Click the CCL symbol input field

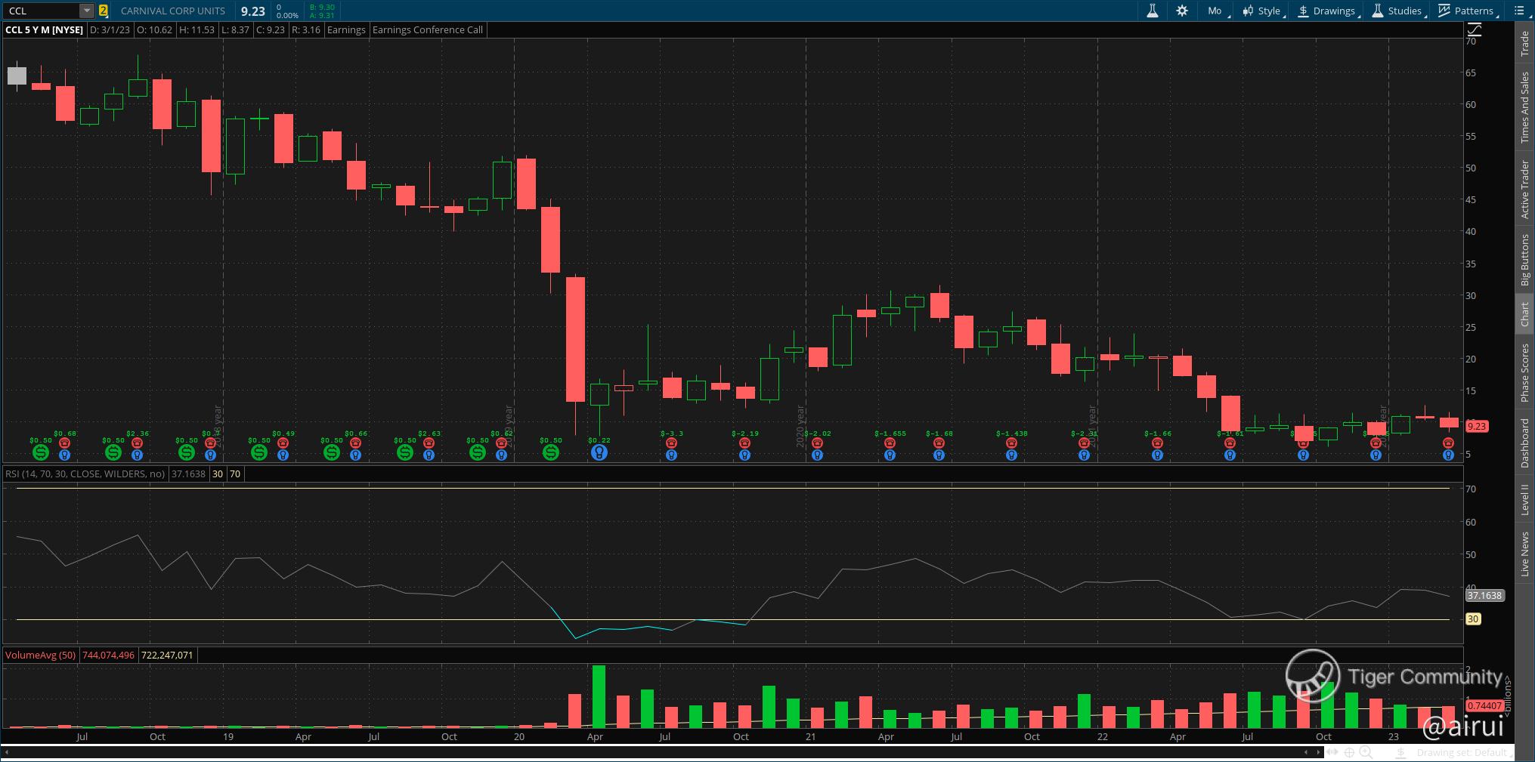click(42, 11)
